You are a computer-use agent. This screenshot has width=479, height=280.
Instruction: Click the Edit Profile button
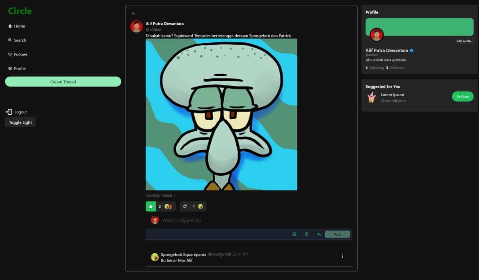pyautogui.click(x=464, y=41)
